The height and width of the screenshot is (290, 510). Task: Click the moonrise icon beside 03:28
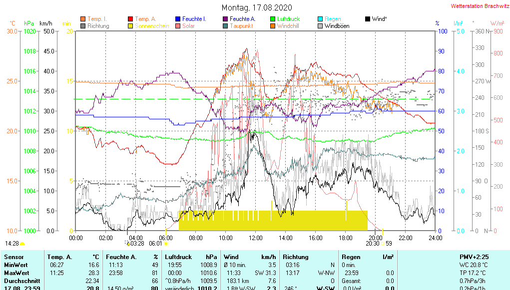click(x=127, y=244)
